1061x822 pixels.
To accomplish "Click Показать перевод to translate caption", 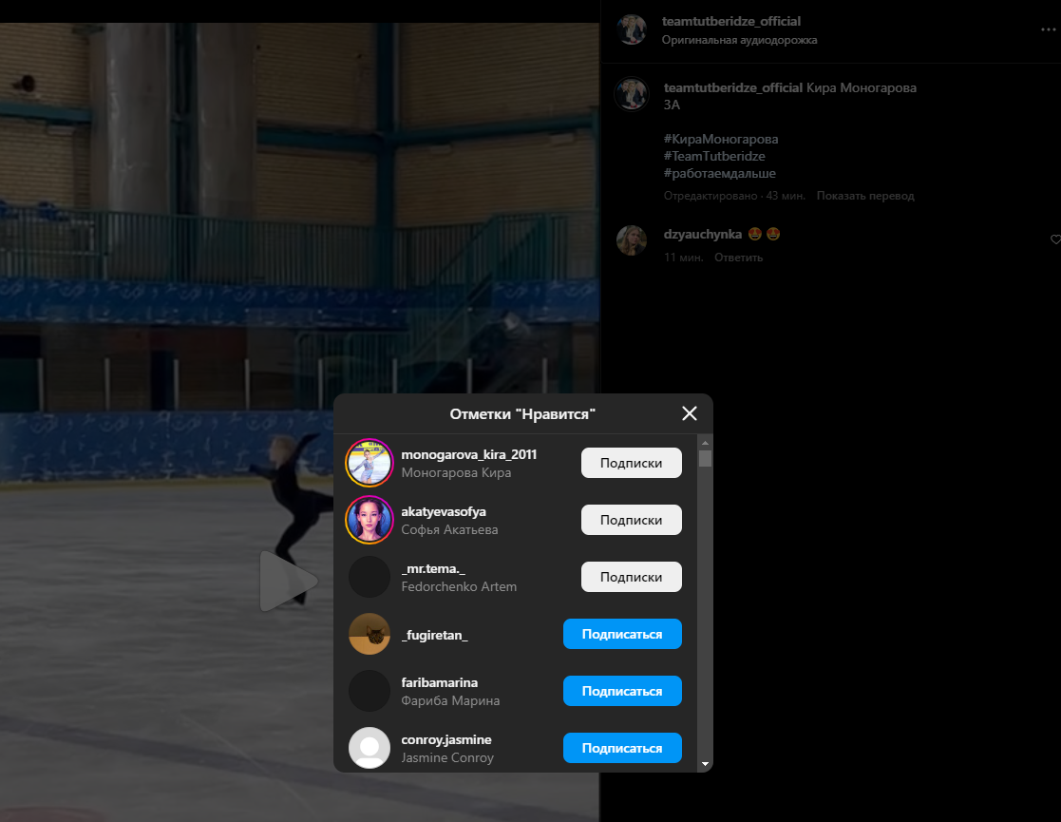I will click(864, 196).
